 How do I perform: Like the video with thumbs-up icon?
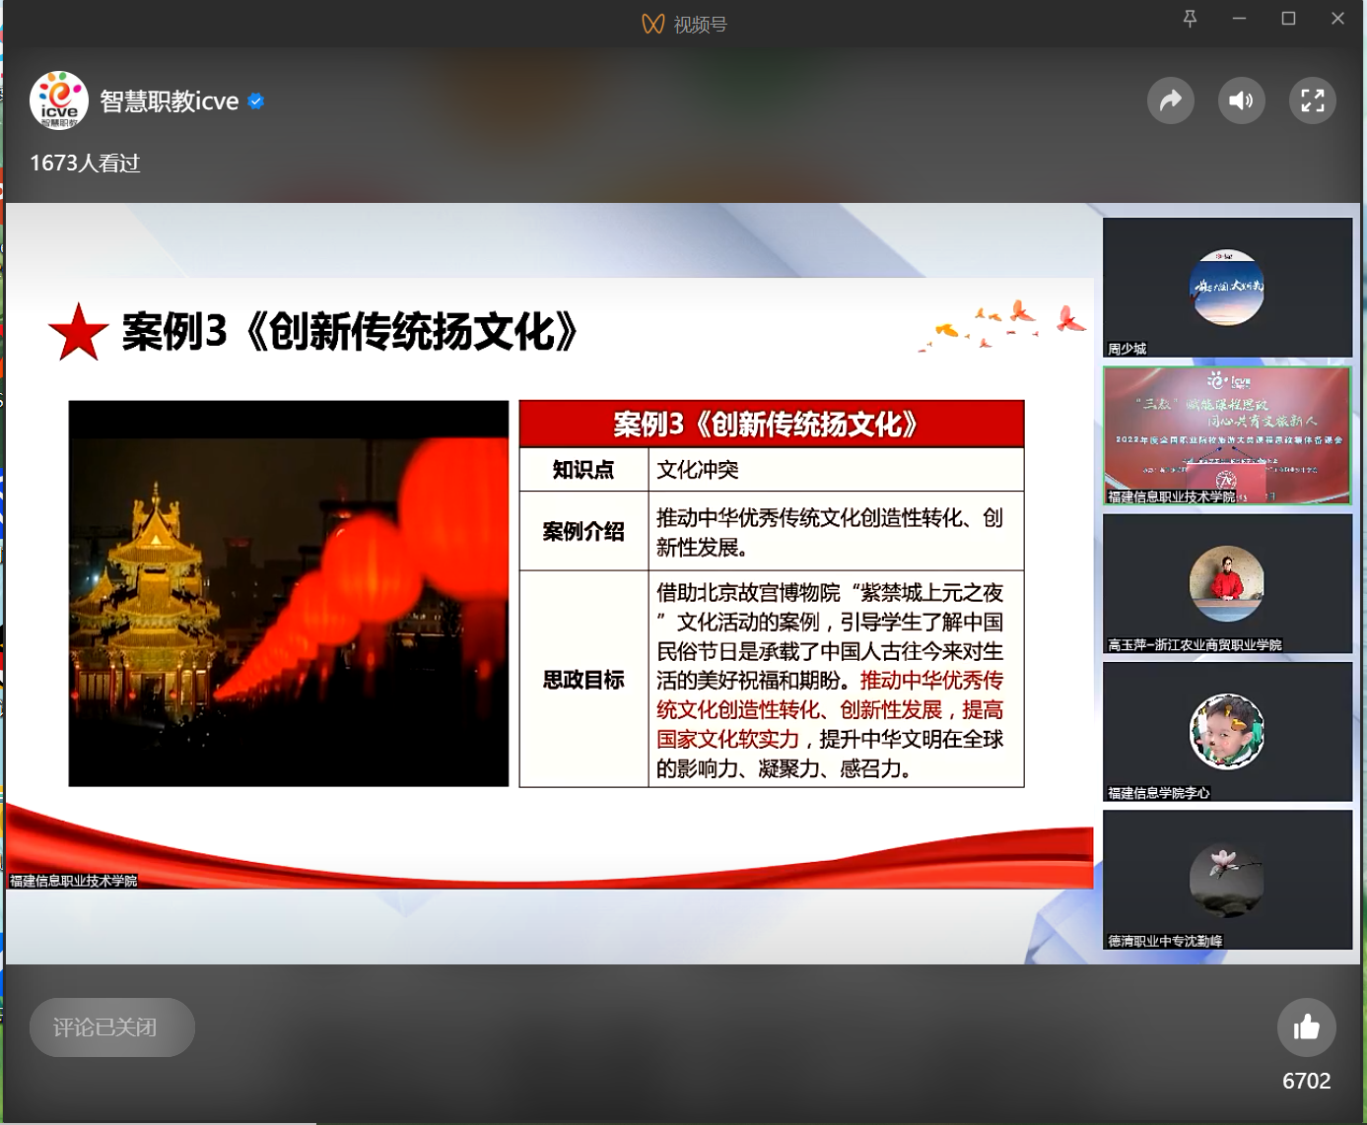[x=1306, y=1027]
